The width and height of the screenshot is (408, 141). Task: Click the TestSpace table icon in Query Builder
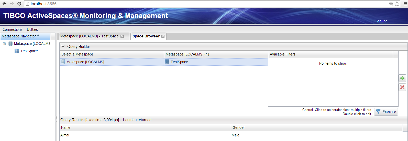pyautogui.click(x=167, y=62)
